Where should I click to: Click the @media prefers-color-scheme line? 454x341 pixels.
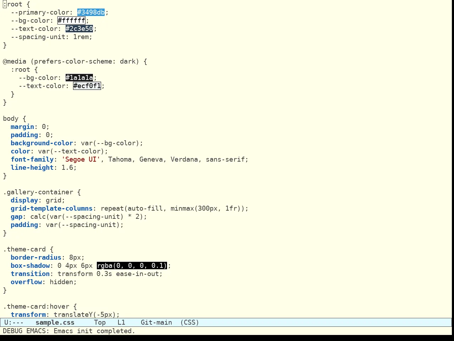pyautogui.click(x=75, y=61)
